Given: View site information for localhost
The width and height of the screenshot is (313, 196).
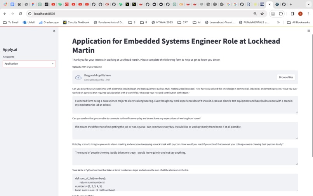Looking at the screenshot, I should [30, 14].
